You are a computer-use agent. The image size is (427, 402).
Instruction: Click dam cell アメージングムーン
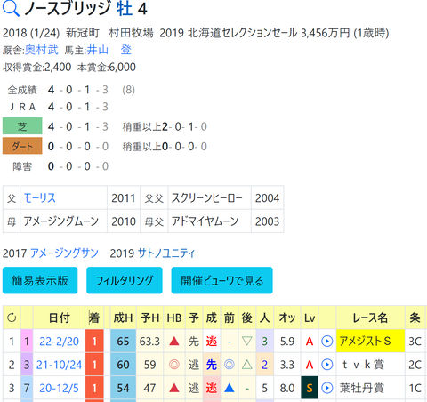pos(63,221)
